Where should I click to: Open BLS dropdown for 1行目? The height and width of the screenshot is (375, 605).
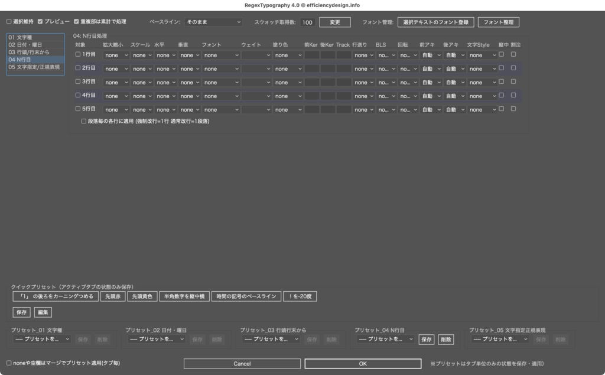coord(386,55)
